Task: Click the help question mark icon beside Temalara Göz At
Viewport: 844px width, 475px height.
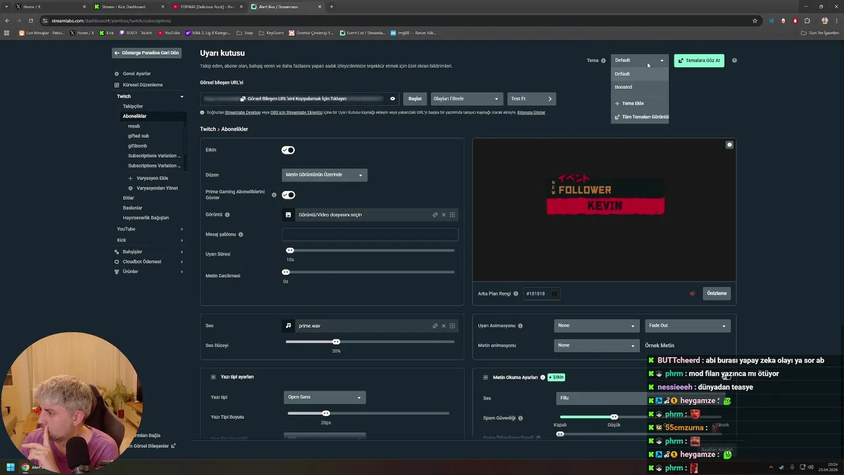Action: 734,60
